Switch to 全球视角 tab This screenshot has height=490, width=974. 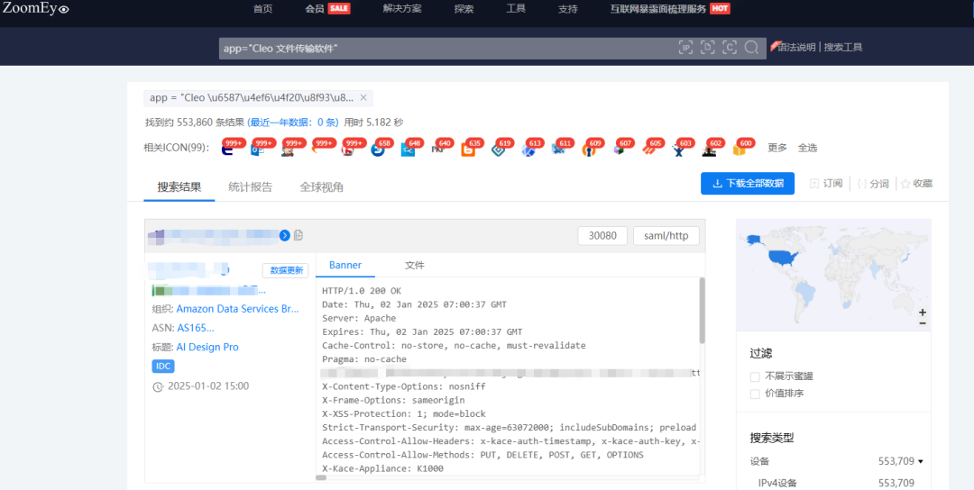coord(321,186)
